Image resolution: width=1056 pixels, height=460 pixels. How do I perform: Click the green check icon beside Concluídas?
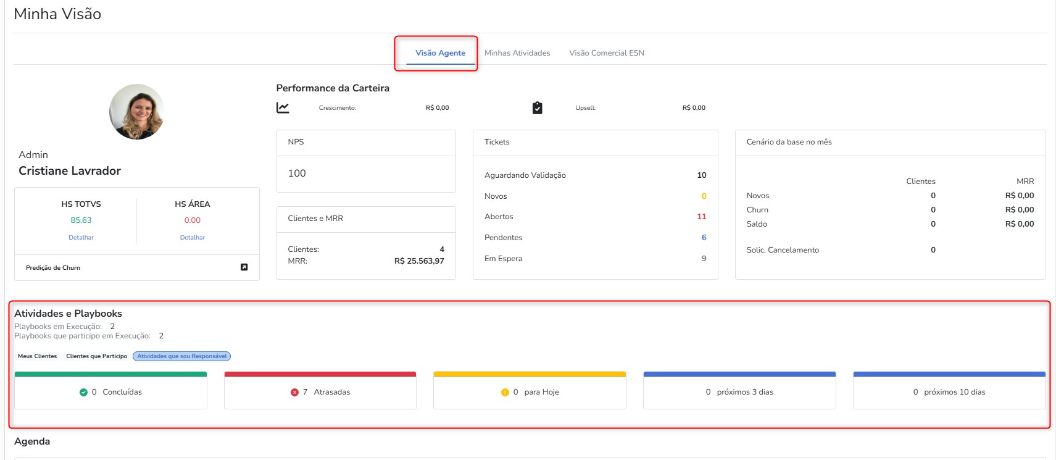tap(83, 392)
